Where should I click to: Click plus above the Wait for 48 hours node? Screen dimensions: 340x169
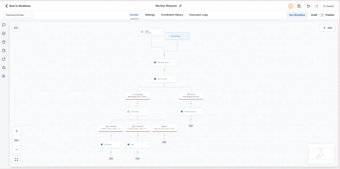(x=164, y=70)
